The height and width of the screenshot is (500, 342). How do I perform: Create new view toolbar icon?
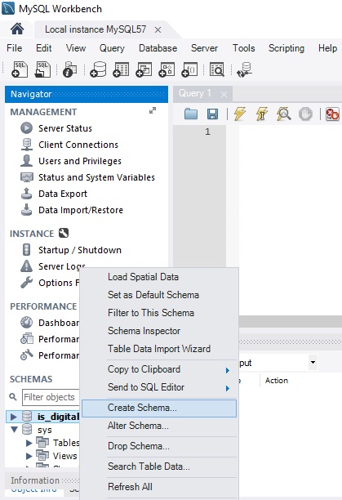(x=144, y=69)
